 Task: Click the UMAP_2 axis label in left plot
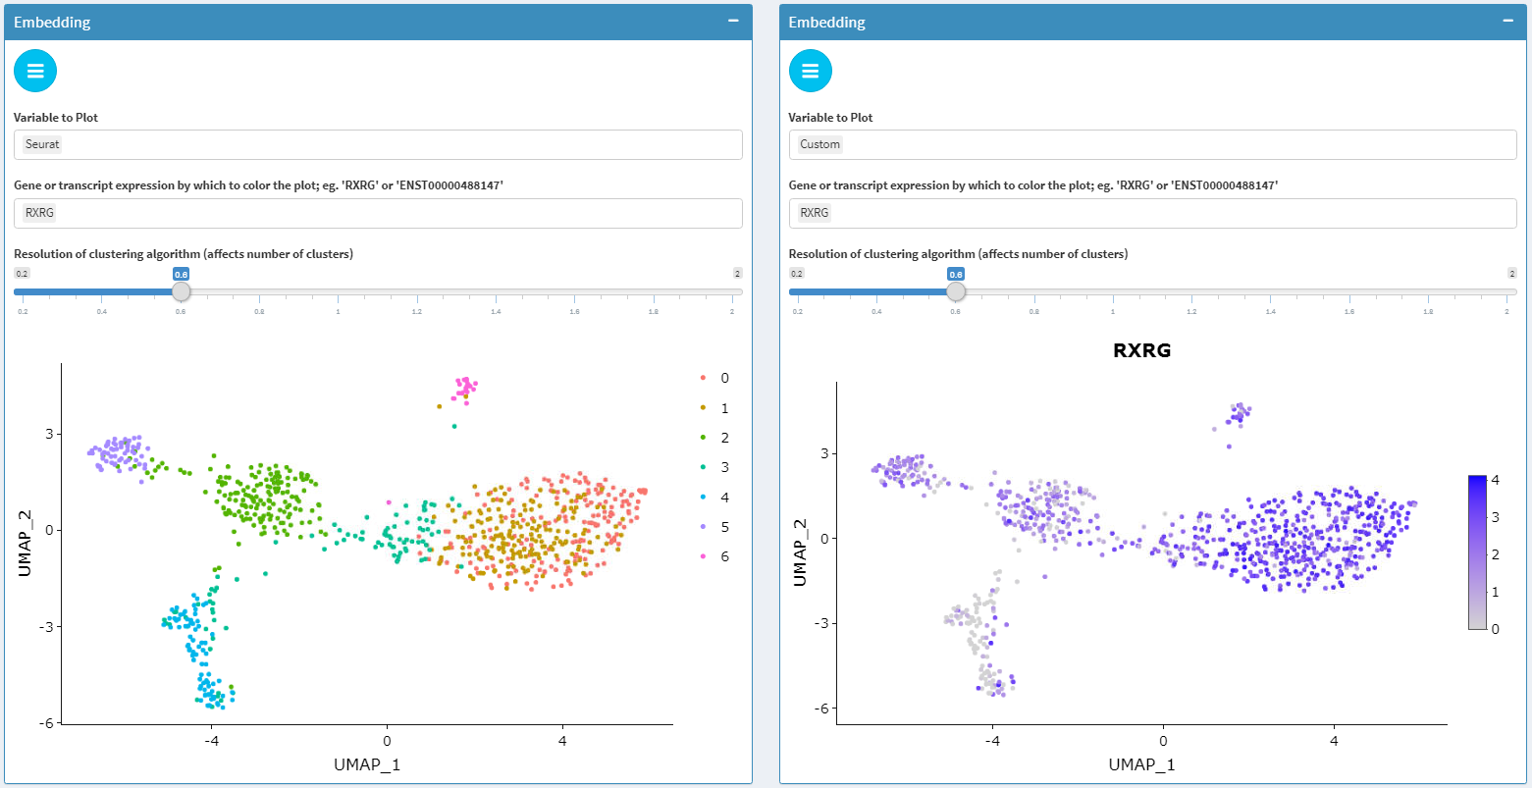[x=25, y=544]
